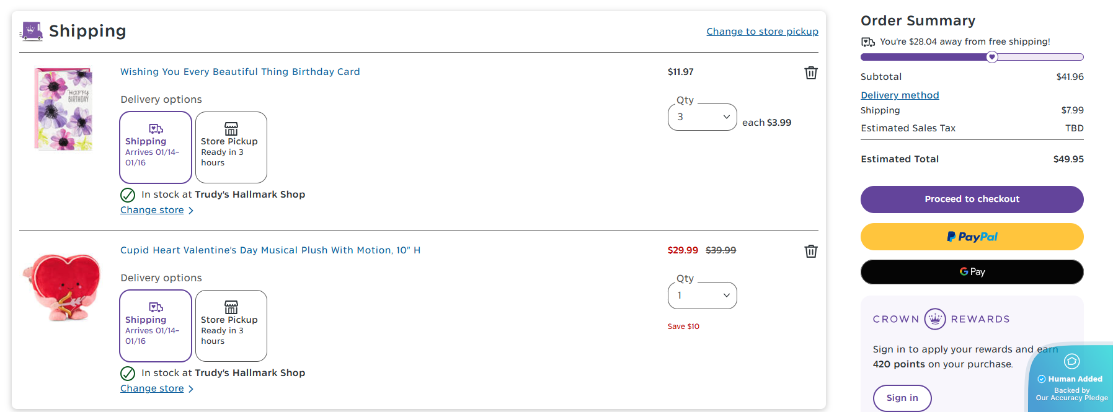Open the Cupid Plush quantity dropdown
The width and height of the screenshot is (1113, 412).
click(x=702, y=296)
